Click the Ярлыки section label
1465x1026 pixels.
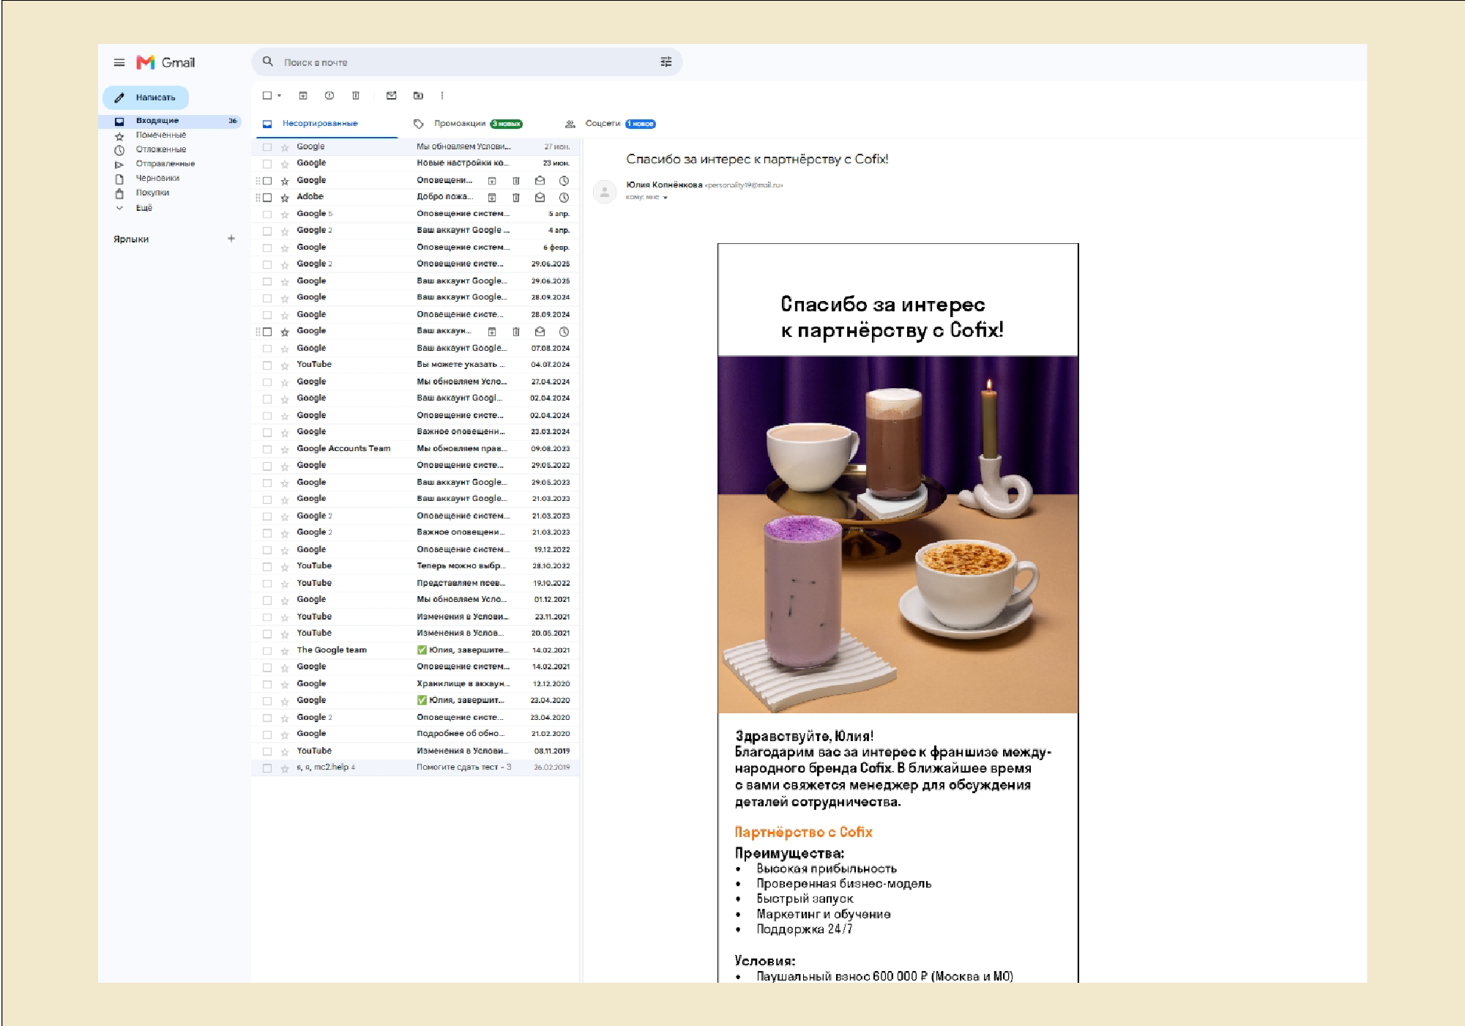pyautogui.click(x=131, y=239)
